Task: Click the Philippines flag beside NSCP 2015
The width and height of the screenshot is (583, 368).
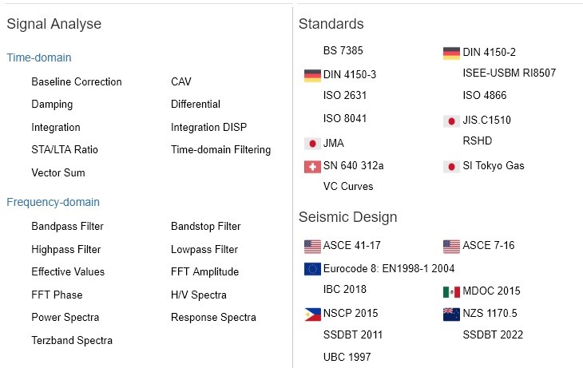Action: (x=312, y=314)
